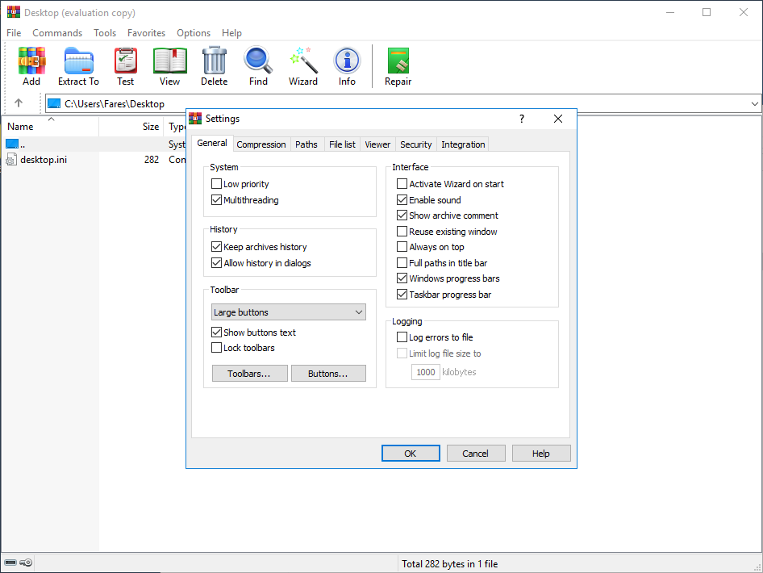Enable Log errors to file
This screenshot has height=573, width=763.
[x=402, y=337]
